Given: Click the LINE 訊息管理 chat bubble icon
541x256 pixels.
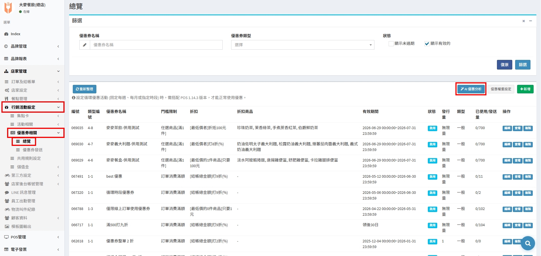Looking at the screenshot, I should (x=7, y=192).
